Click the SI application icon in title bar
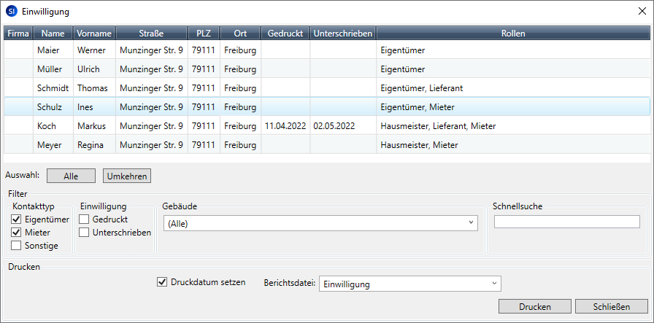This screenshot has height=323, width=654. (x=11, y=11)
